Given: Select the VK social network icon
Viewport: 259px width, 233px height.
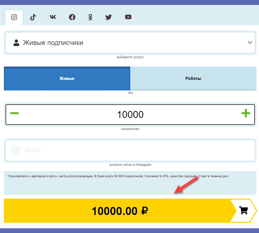Looking at the screenshot, I should tap(53, 17).
